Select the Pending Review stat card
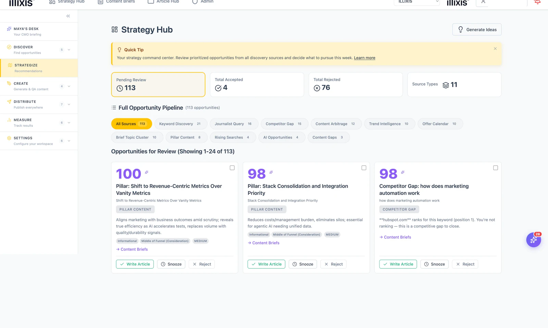 point(158,85)
